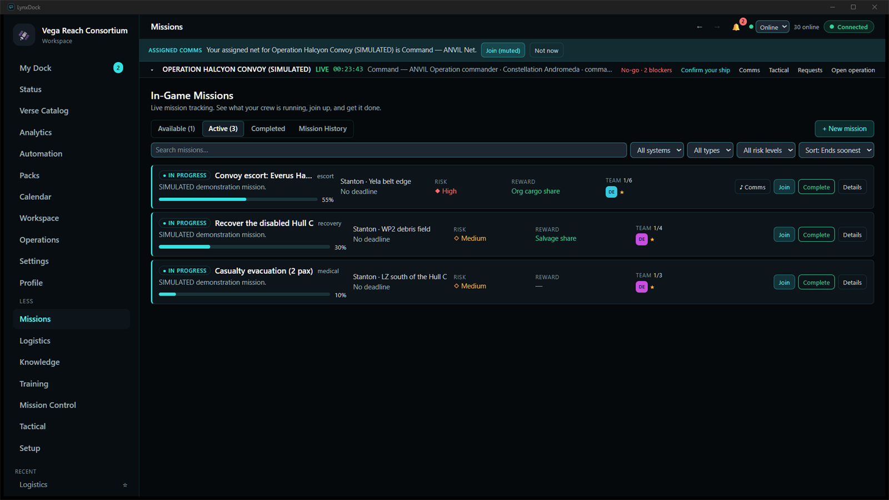Click the LynxDock app icon in title bar
Image resolution: width=889 pixels, height=500 pixels.
click(x=11, y=7)
